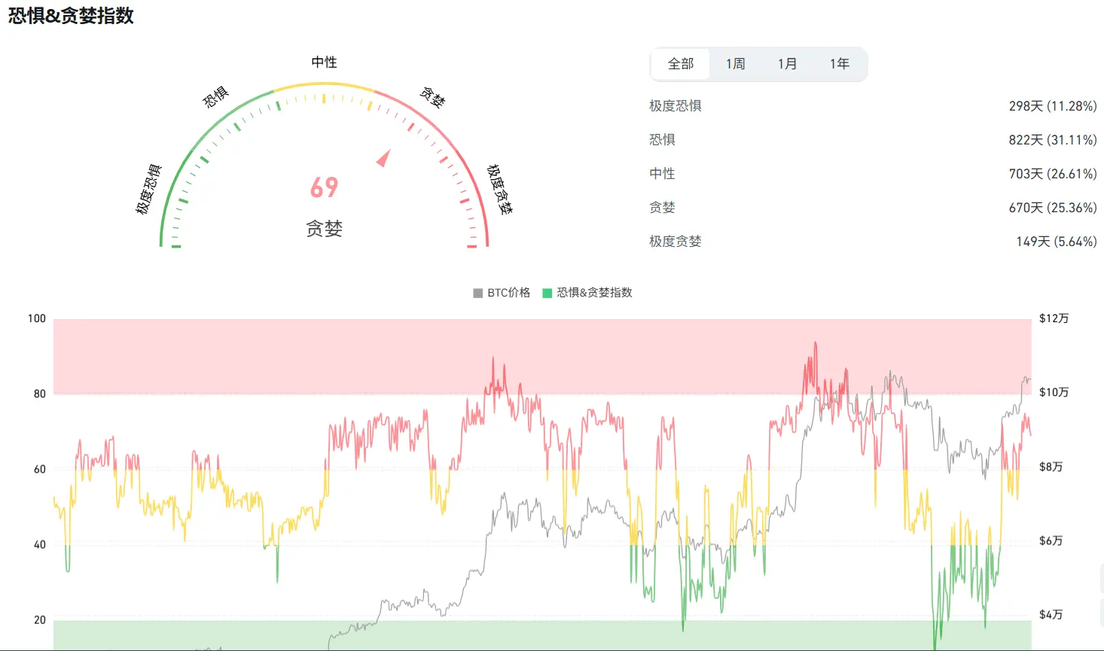
Task: Click the 20 left axis label
Action: click(40, 620)
